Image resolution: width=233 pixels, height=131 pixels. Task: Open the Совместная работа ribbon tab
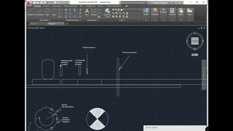(x=113, y=6)
